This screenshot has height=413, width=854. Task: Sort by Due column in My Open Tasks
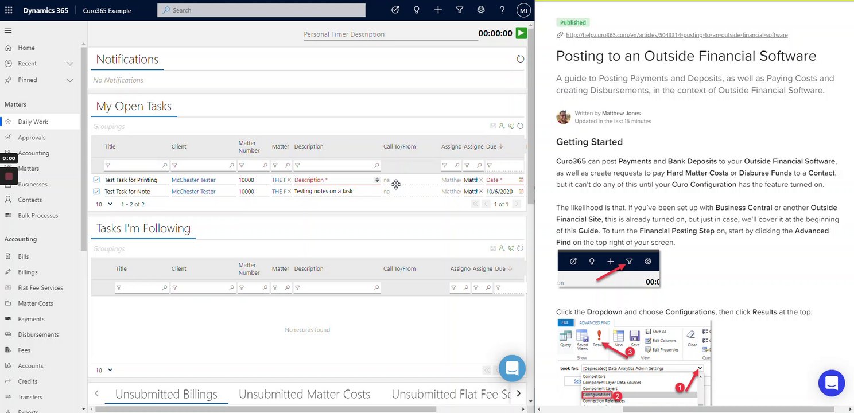click(495, 146)
